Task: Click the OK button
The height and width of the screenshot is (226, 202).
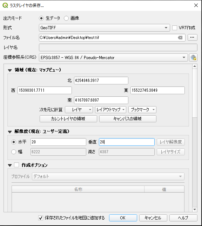Action: 123,218
